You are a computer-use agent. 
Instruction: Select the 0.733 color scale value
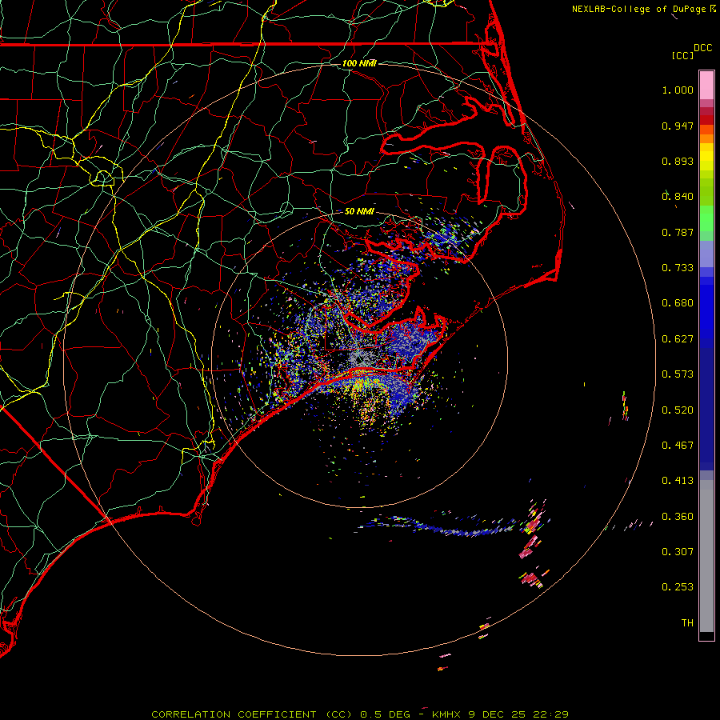[678, 268]
